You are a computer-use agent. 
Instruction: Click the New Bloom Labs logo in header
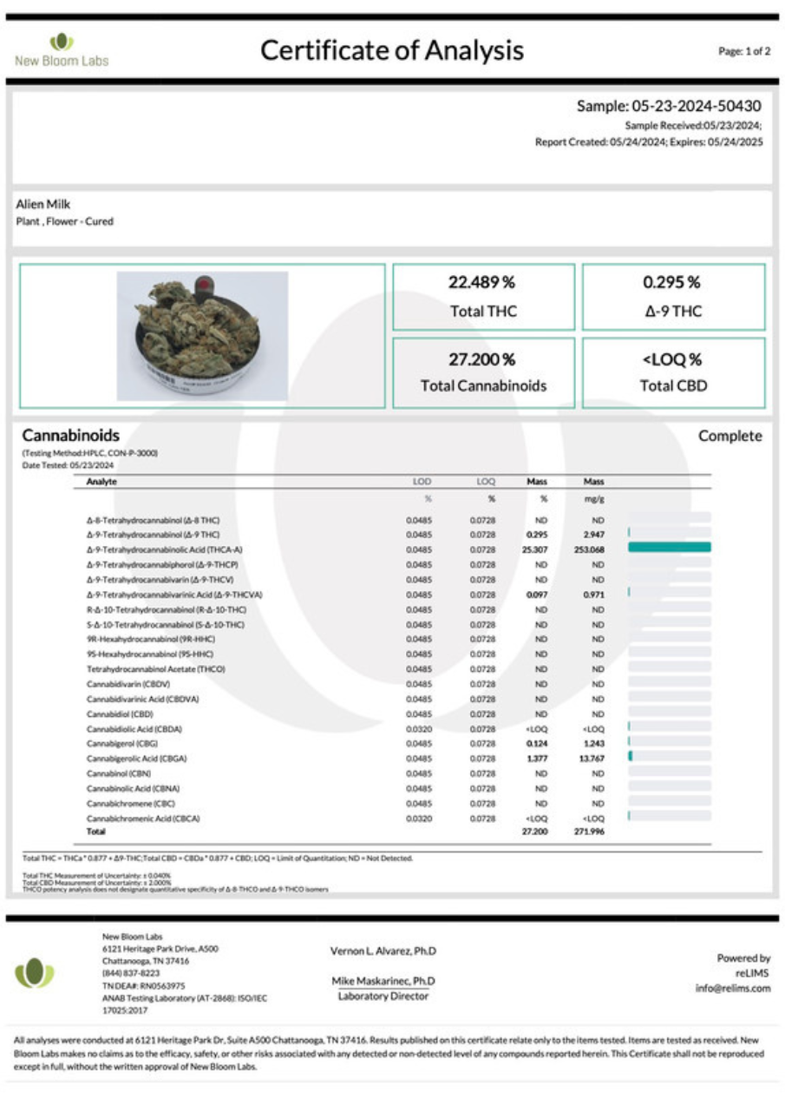(62, 50)
